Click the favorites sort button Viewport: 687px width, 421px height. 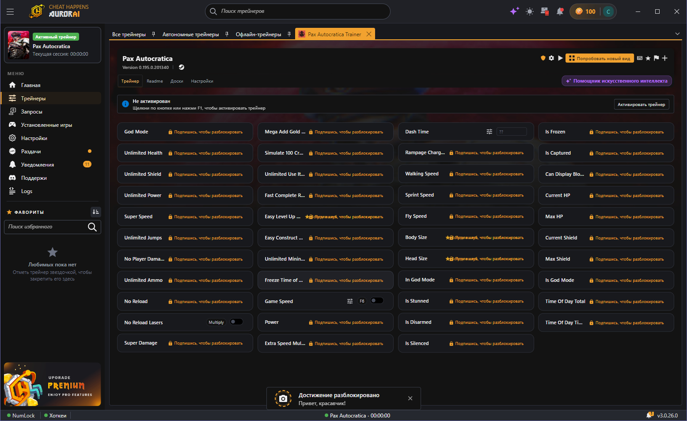96,212
